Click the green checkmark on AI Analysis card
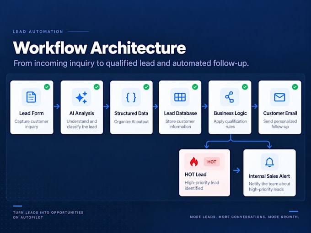 click(97, 87)
